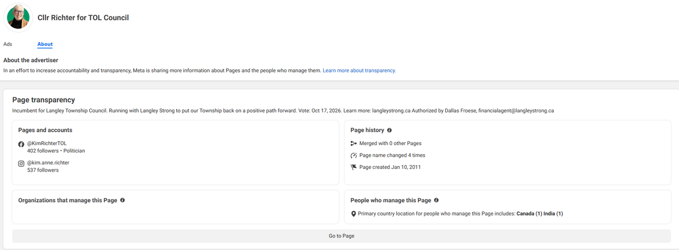The image size is (679, 250).
Task: Click the @KimRichterTOL account name
Action: coord(47,144)
